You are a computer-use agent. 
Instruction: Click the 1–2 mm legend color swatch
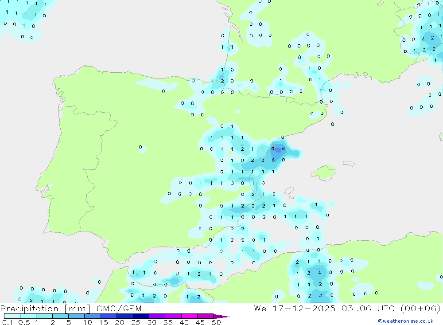(x=44, y=316)
